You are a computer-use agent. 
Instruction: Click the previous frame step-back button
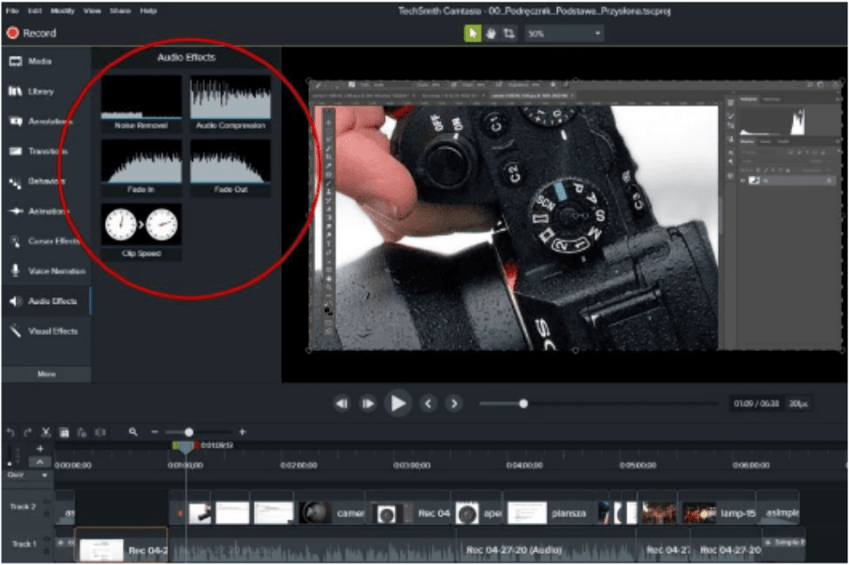point(342,403)
